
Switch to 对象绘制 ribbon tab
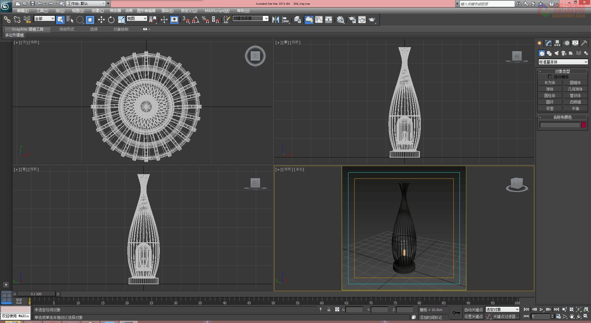(121, 29)
